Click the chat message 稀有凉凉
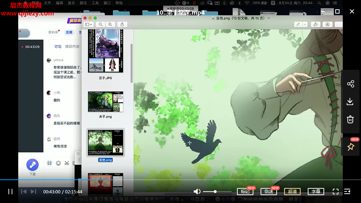 point(60,146)
